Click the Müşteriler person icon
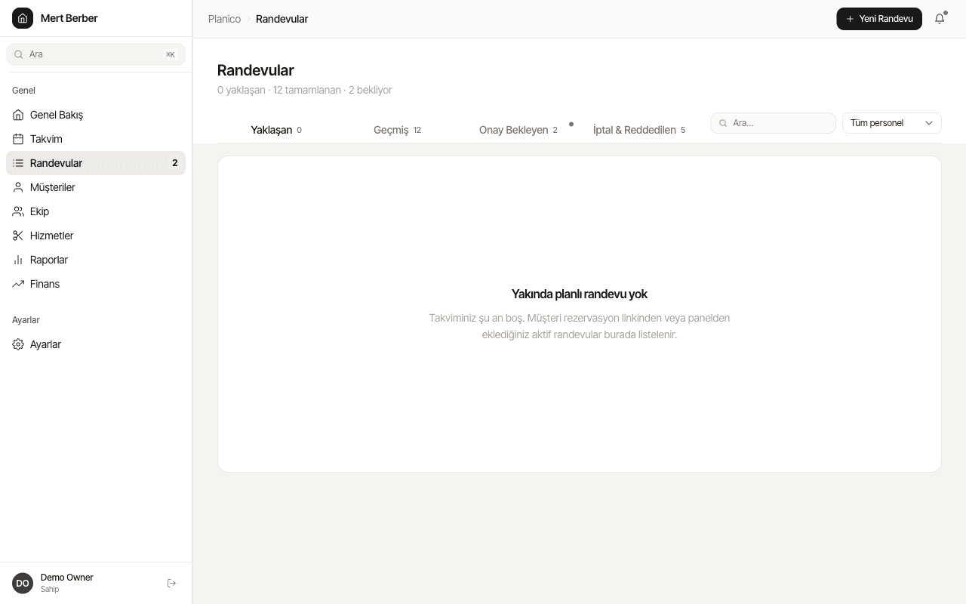 [x=18, y=187]
